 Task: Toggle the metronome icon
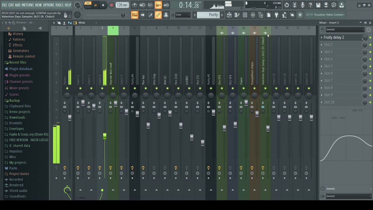click(x=135, y=5)
